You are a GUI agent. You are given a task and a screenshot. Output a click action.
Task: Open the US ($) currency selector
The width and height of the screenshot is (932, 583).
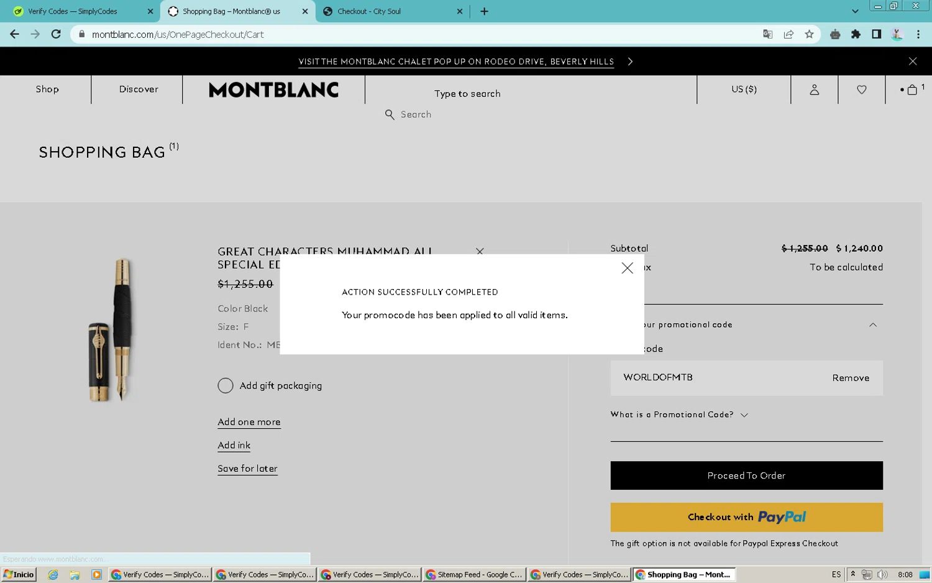744,90
